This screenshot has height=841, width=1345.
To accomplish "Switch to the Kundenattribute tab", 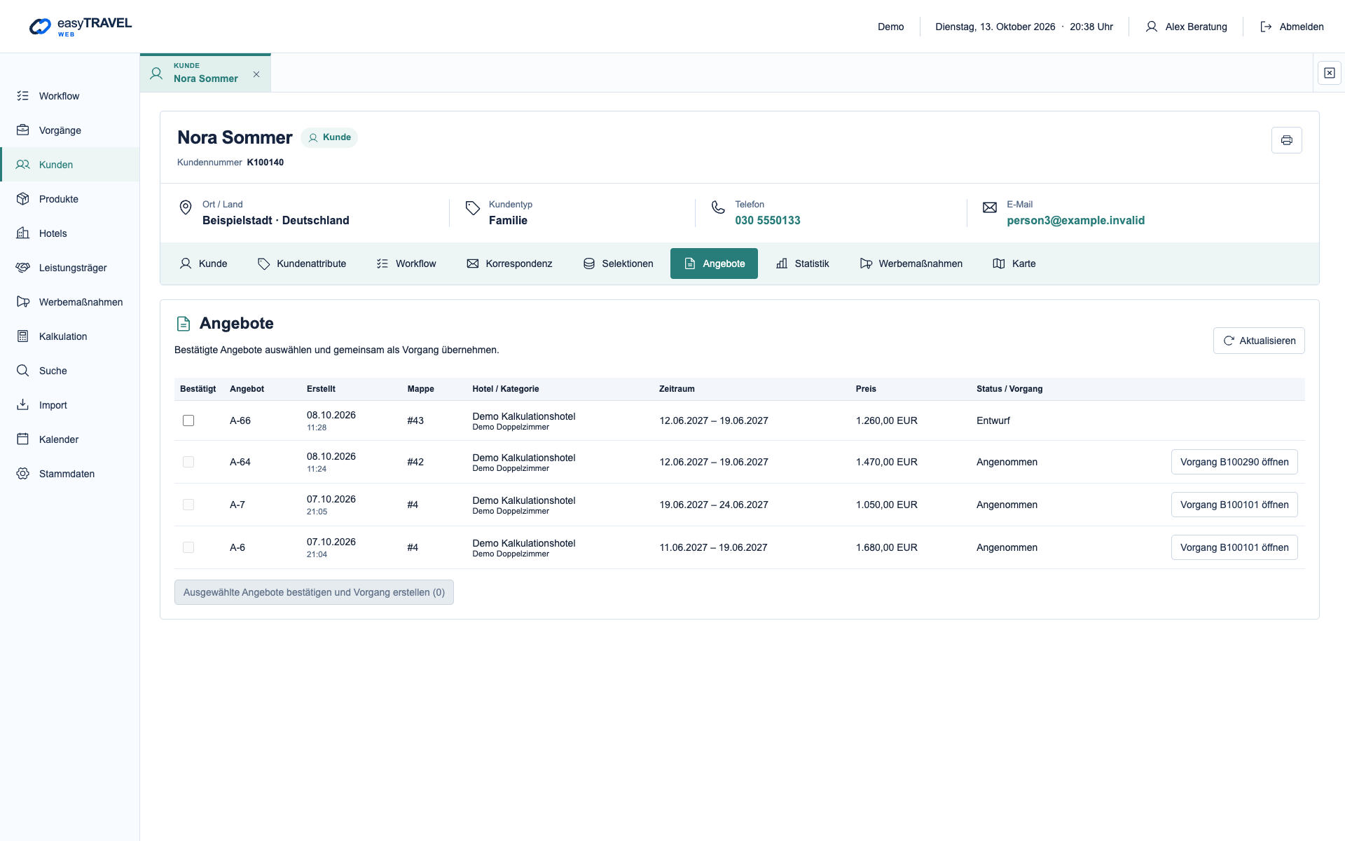I will pos(302,264).
